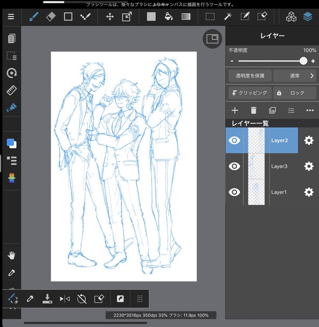Open blend mode dropdown showing 通常
Viewport: 319px width, 327px height.
tap(295, 75)
